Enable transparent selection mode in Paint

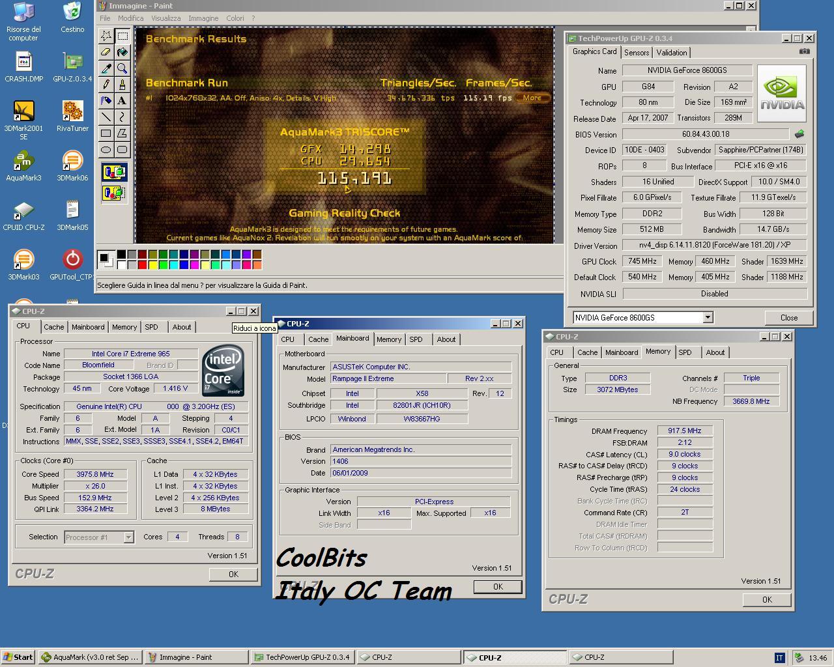(114, 193)
